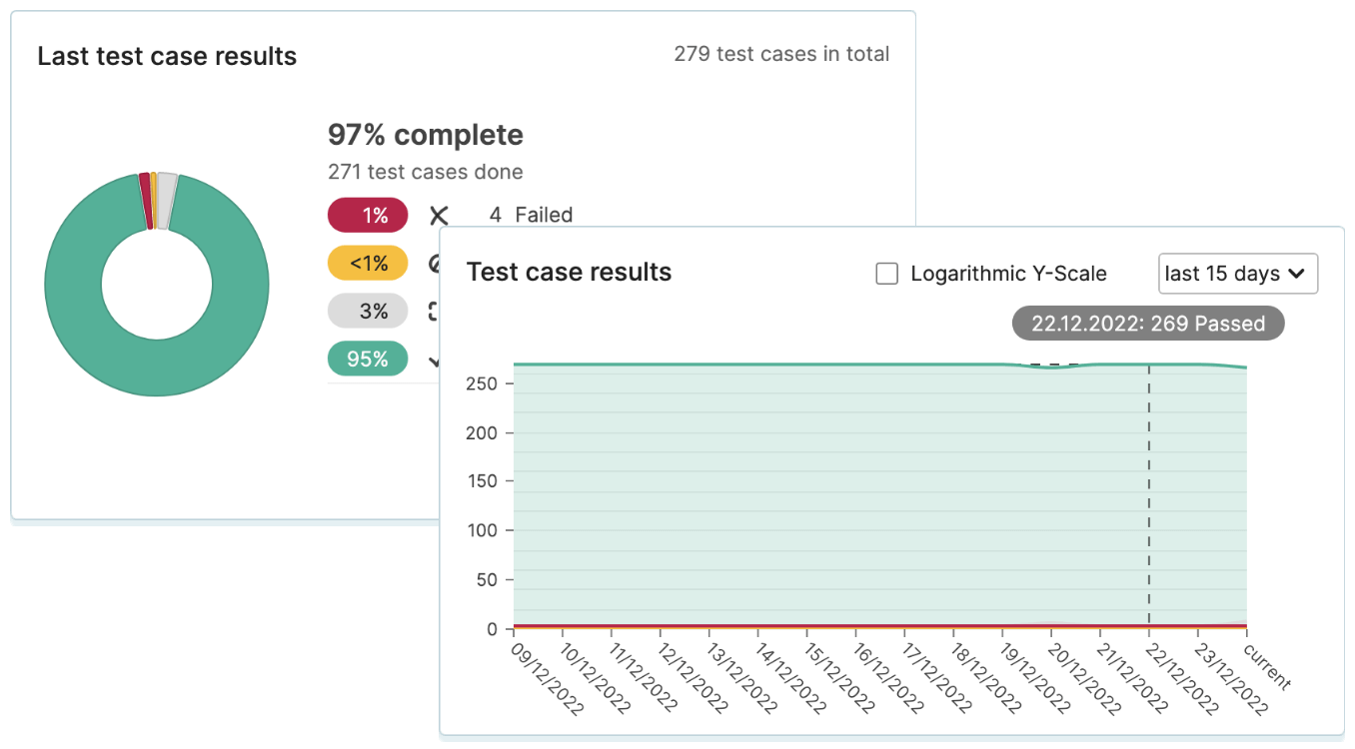The width and height of the screenshot is (1355, 749).
Task: Click the red failed slice in donut
Action: click(145, 200)
